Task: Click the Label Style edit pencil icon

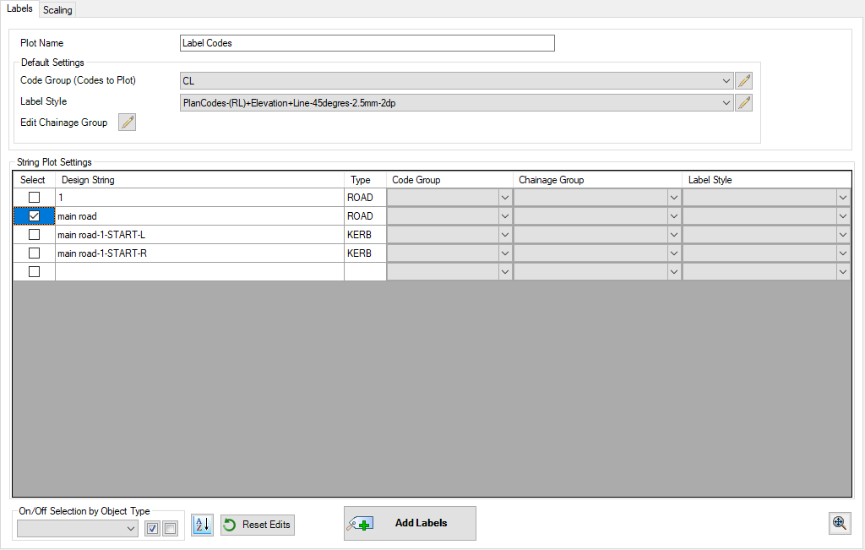Action: point(743,103)
